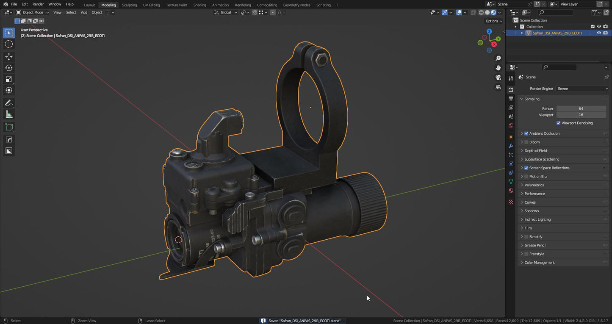The image size is (612, 324).
Task: Click the viewport Options button
Action: pyautogui.click(x=493, y=21)
